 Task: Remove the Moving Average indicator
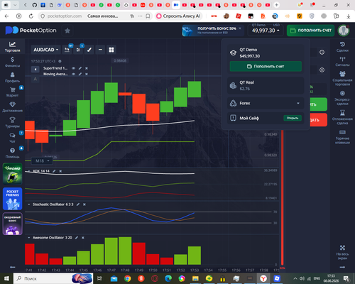coord(87,74)
